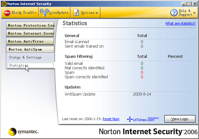Click the Updates section heading
The image size is (199, 139).
pos(73,87)
